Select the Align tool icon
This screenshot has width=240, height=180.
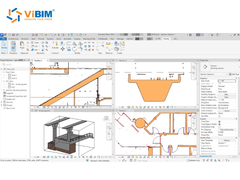click(62, 43)
